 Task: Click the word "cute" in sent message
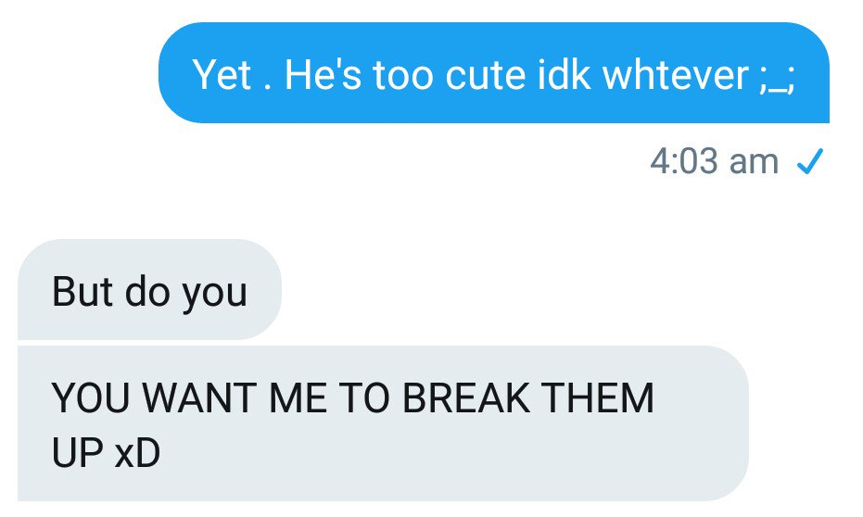tap(486, 75)
